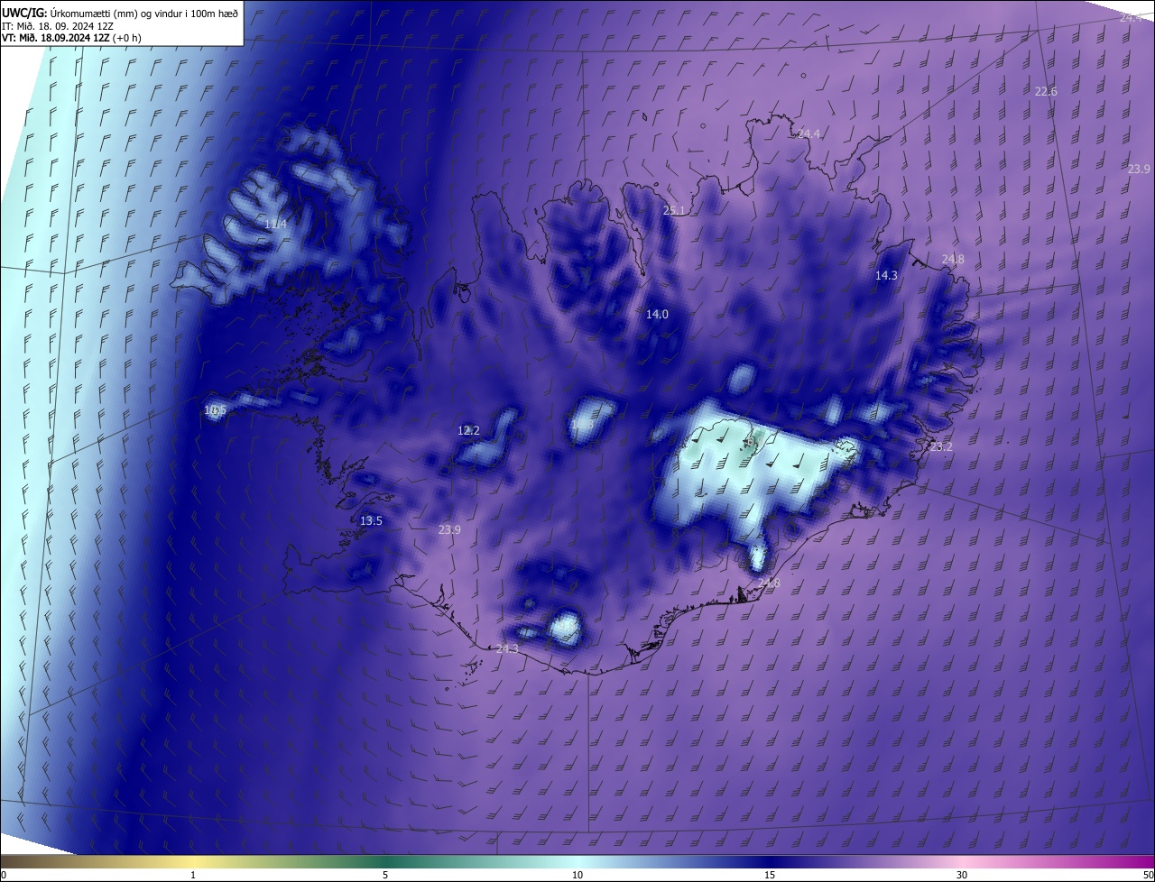Screen dimensions: 1155x882
Task: Click the 30 tick on the color scale
Action: pos(962,875)
